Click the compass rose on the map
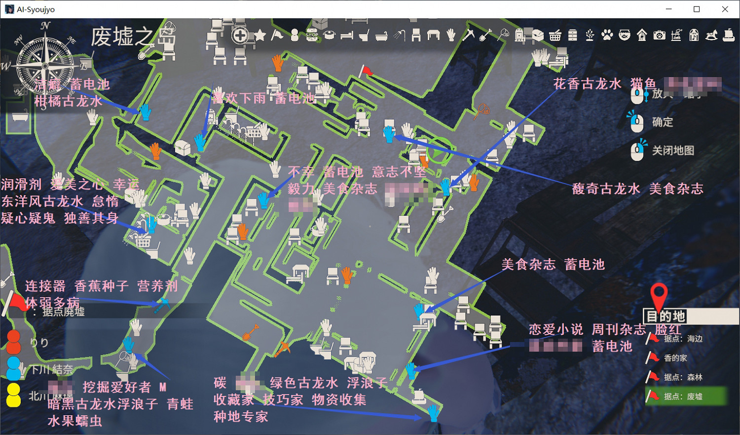The width and height of the screenshot is (740, 435). (x=45, y=66)
